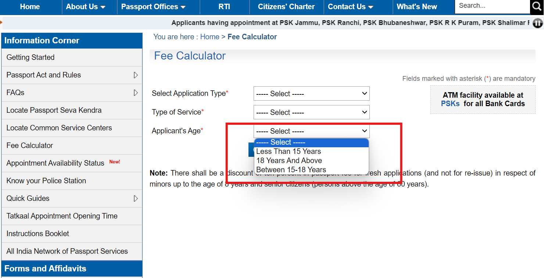The image size is (544, 278).
Task: Click the Information Corner header
Action: 72,40
